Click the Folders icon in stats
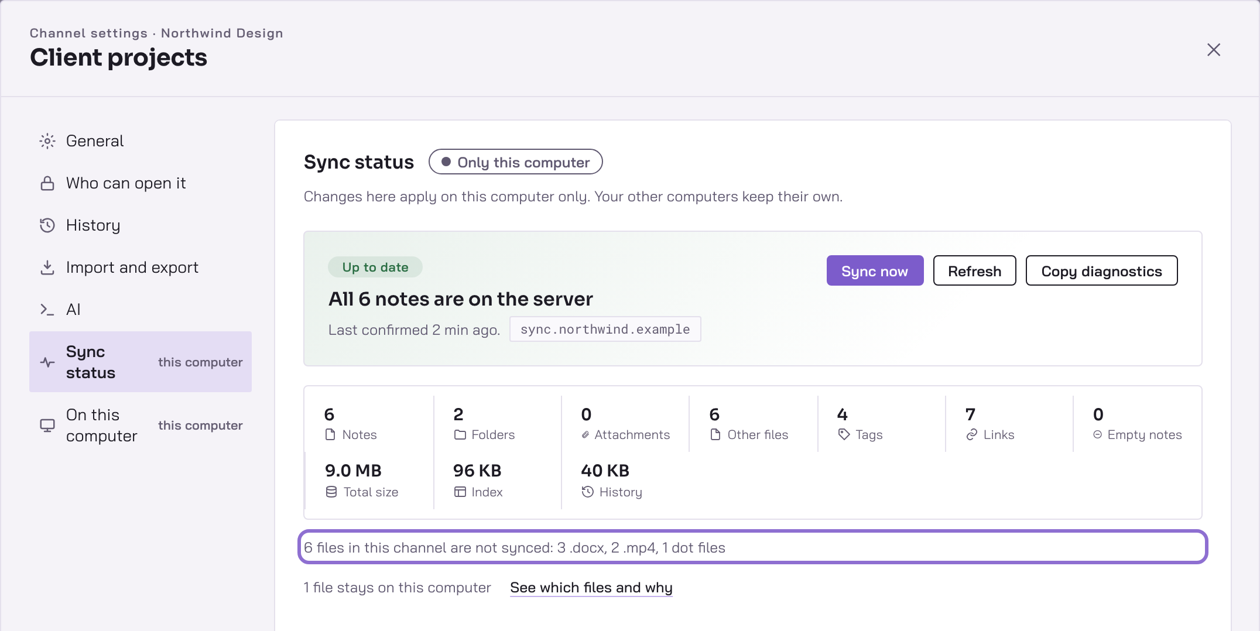 coord(460,435)
